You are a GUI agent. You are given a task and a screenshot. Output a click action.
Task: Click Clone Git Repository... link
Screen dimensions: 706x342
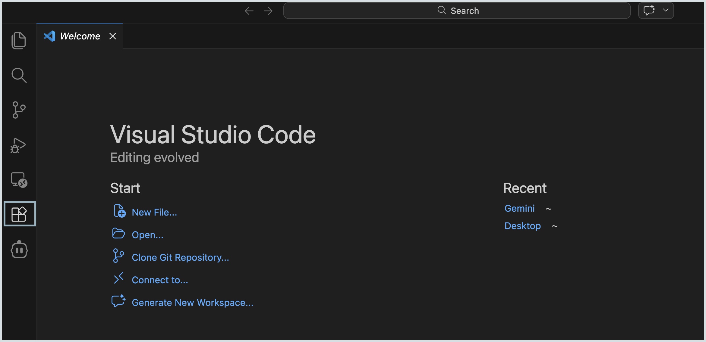[x=180, y=257]
